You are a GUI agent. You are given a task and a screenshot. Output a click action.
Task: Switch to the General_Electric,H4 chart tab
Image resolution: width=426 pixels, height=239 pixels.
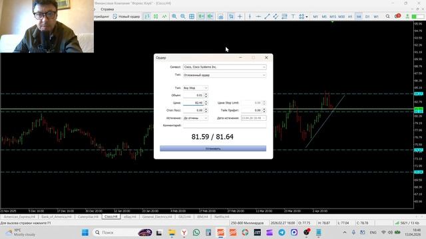pyautogui.click(x=157, y=217)
